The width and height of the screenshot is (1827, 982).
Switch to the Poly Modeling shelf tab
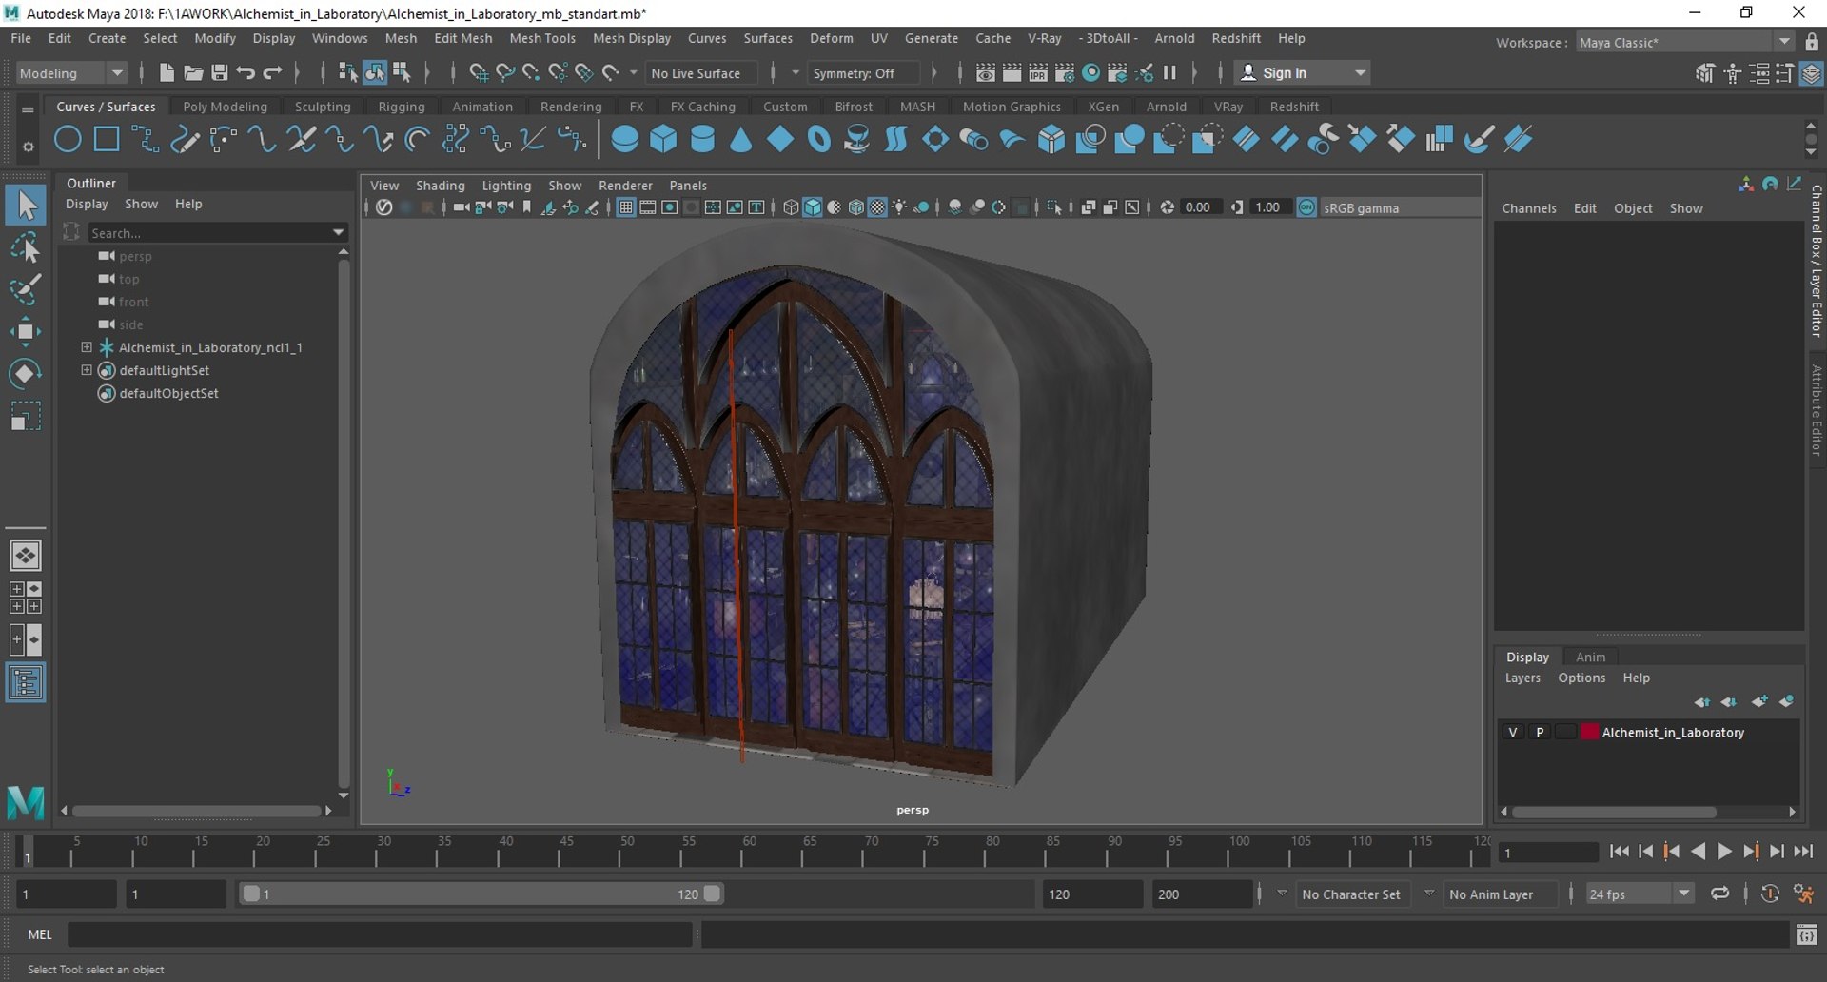tap(225, 107)
